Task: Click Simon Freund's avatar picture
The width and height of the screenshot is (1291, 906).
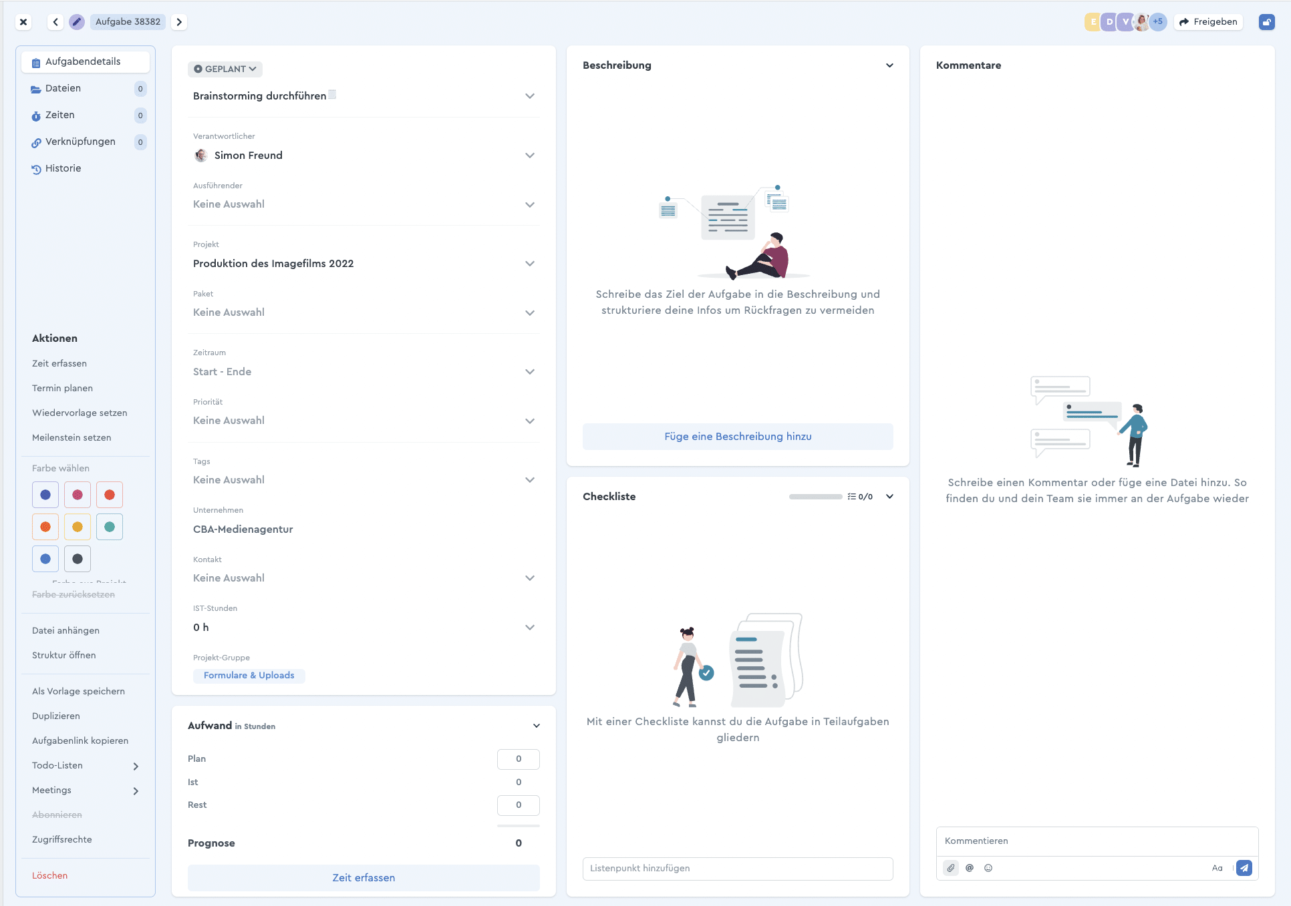Action: [200, 156]
